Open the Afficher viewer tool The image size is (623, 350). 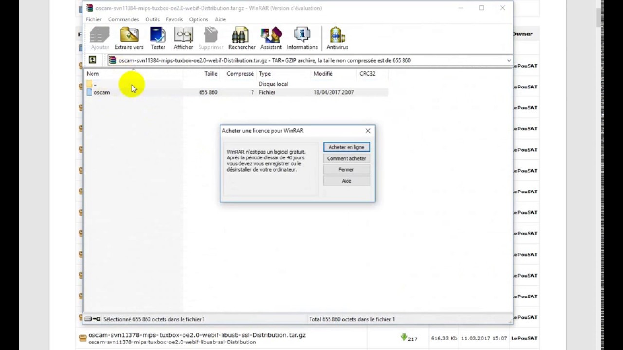183,38
